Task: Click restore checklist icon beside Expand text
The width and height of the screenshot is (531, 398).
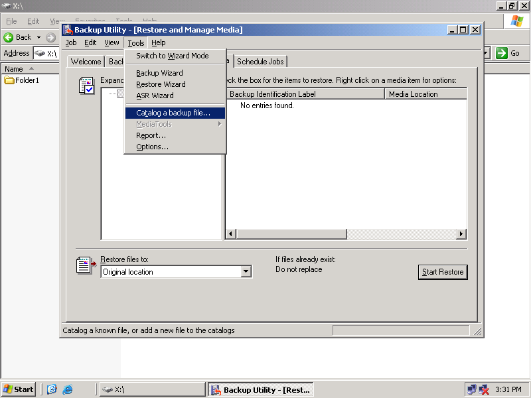Action: [x=86, y=86]
